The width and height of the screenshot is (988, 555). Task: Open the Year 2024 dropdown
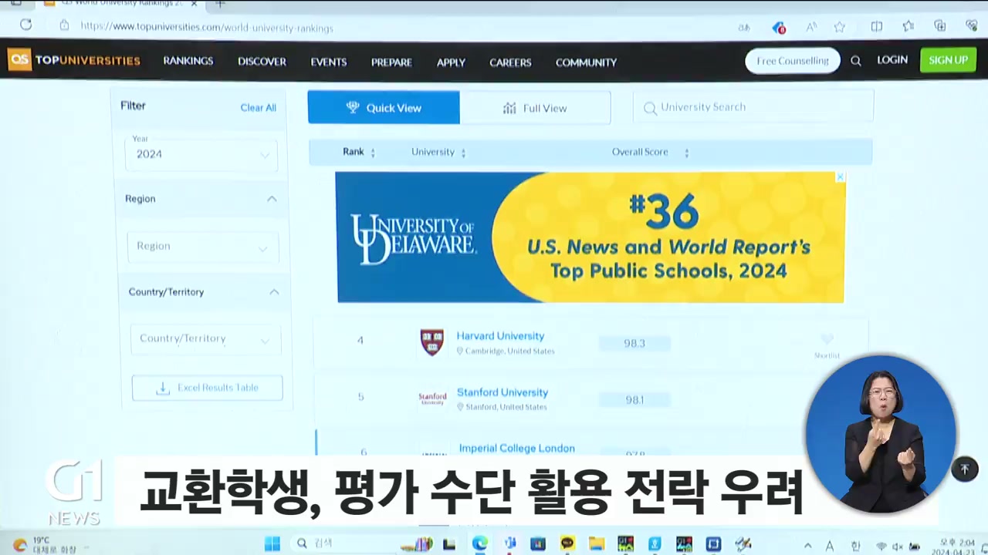click(201, 154)
